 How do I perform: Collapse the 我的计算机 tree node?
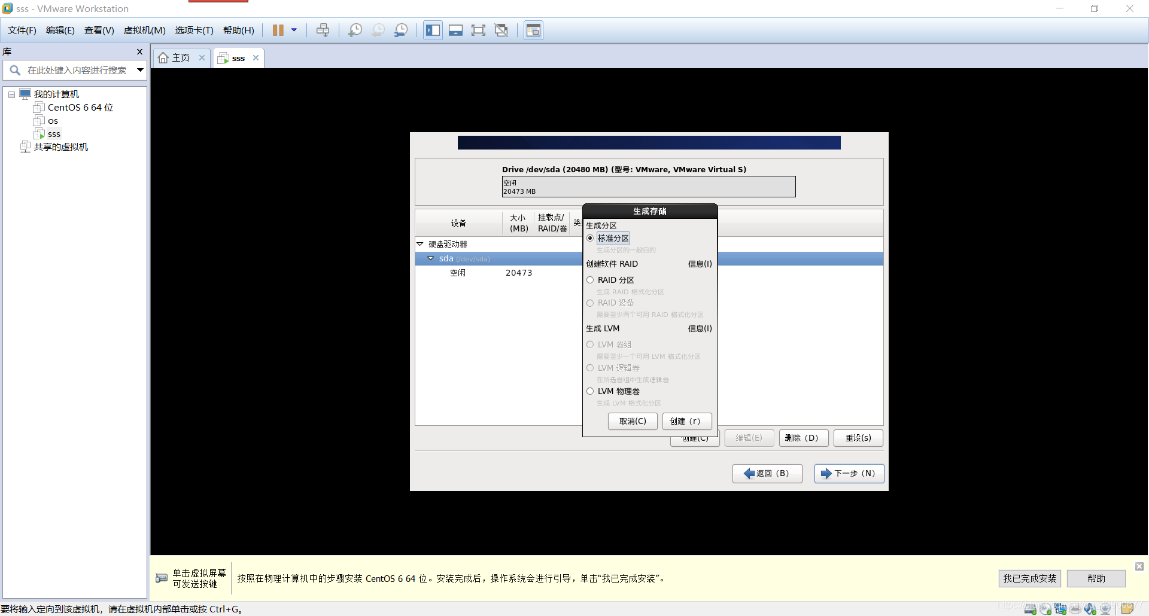(11, 94)
